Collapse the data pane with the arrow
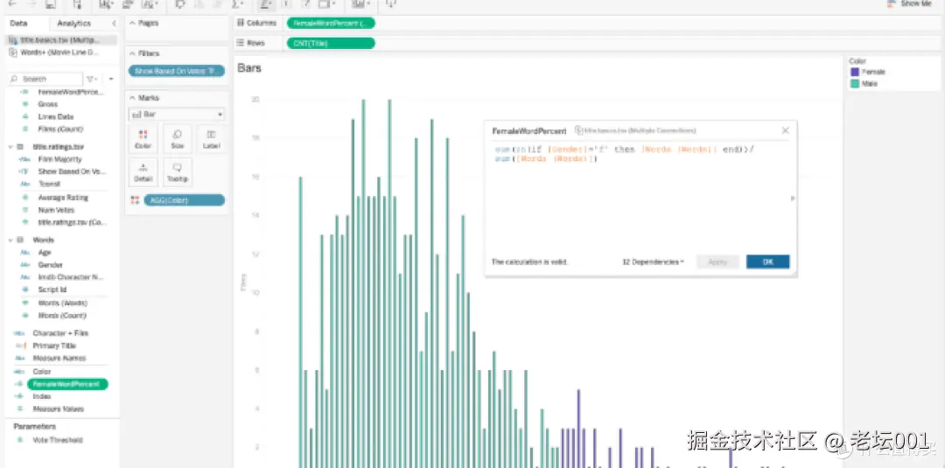This screenshot has width=945, height=468. point(114,23)
